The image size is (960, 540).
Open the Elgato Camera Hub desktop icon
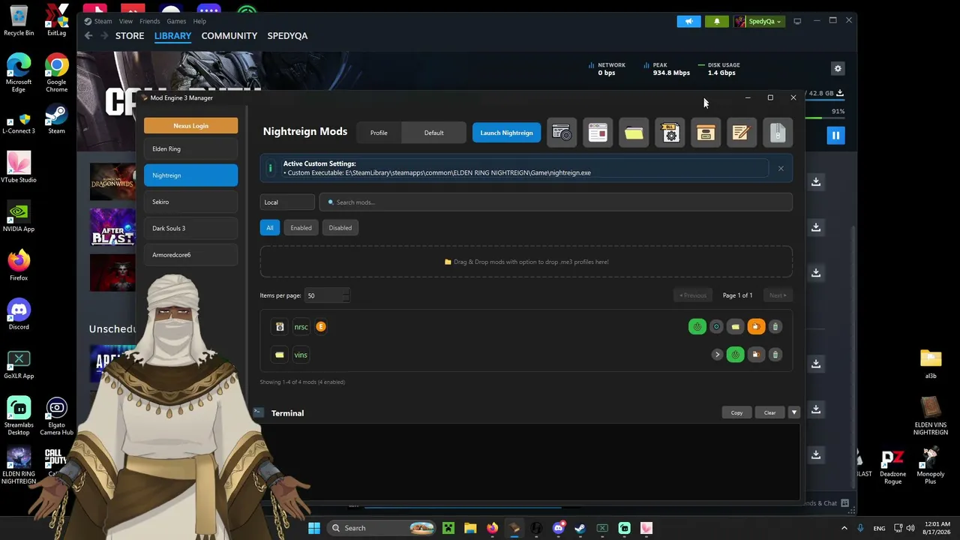click(x=56, y=416)
